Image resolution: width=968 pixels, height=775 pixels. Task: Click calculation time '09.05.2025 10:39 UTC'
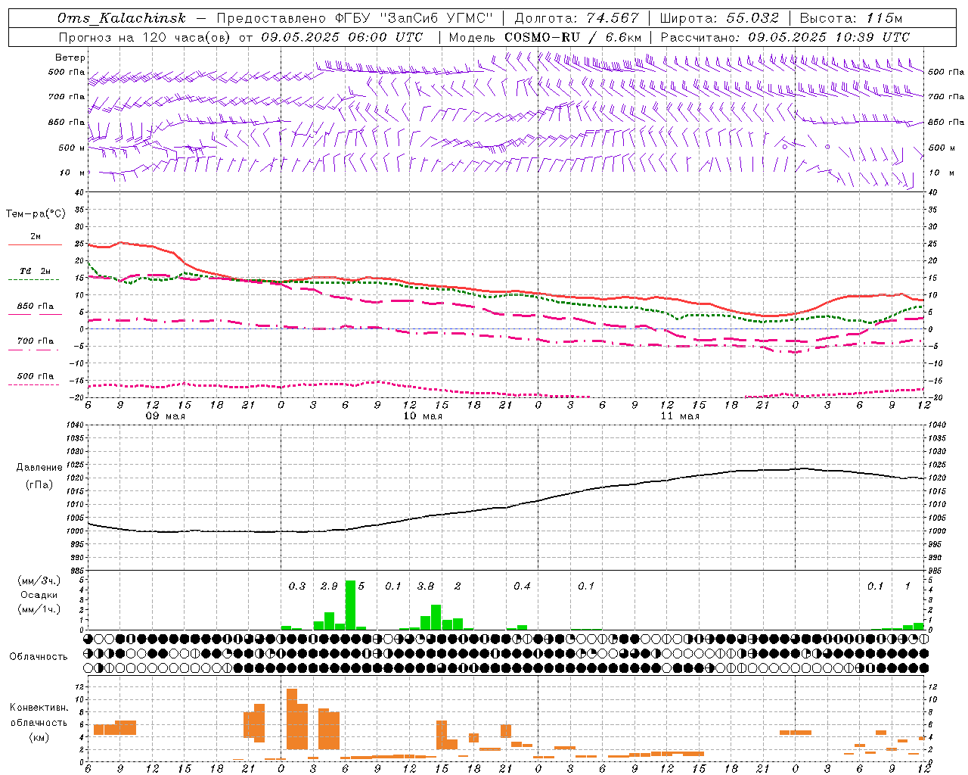(829, 37)
